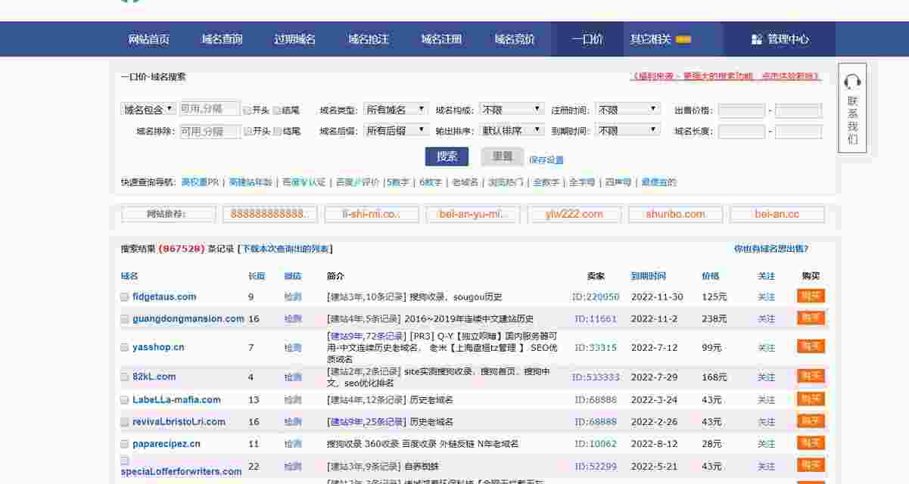The width and height of the screenshot is (909, 484).
Task: Click 购买 for paparecipez.cn
Action: [x=811, y=443]
